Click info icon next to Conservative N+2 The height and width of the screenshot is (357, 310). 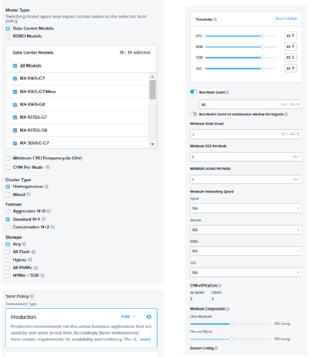(x=52, y=227)
